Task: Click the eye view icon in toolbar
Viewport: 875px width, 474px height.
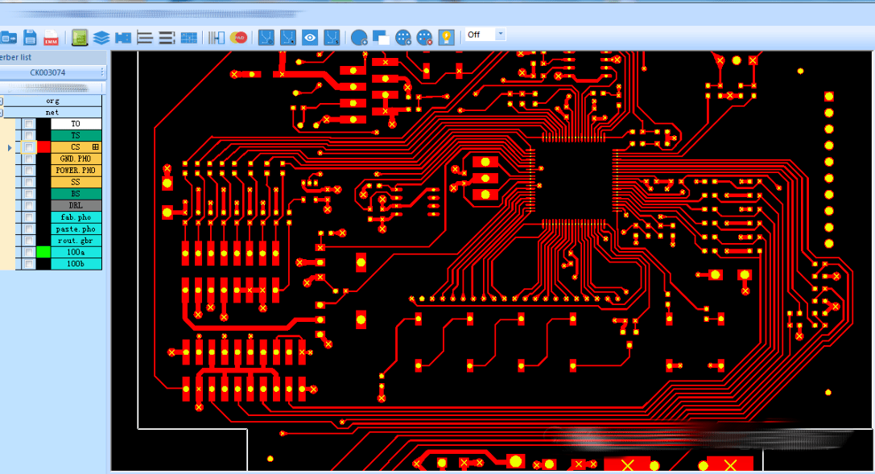Action: [x=310, y=37]
